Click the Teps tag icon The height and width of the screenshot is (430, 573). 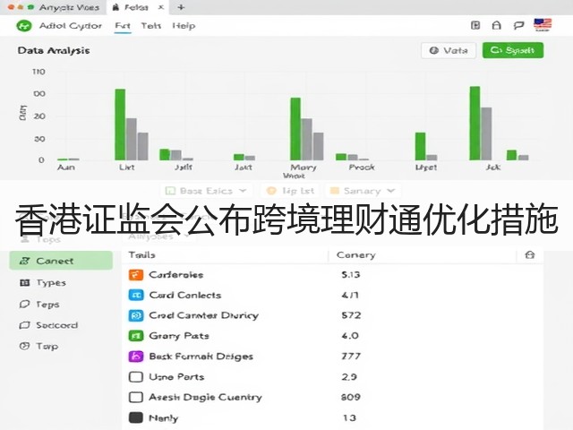click(x=24, y=305)
